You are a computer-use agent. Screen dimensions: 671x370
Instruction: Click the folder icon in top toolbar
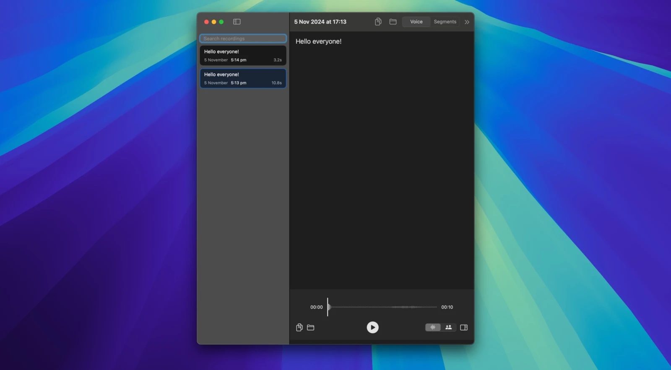[x=393, y=22]
